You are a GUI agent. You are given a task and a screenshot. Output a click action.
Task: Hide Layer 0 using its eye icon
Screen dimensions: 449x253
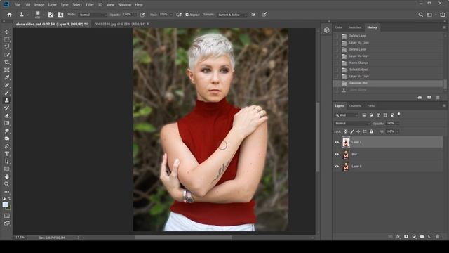tap(337, 167)
